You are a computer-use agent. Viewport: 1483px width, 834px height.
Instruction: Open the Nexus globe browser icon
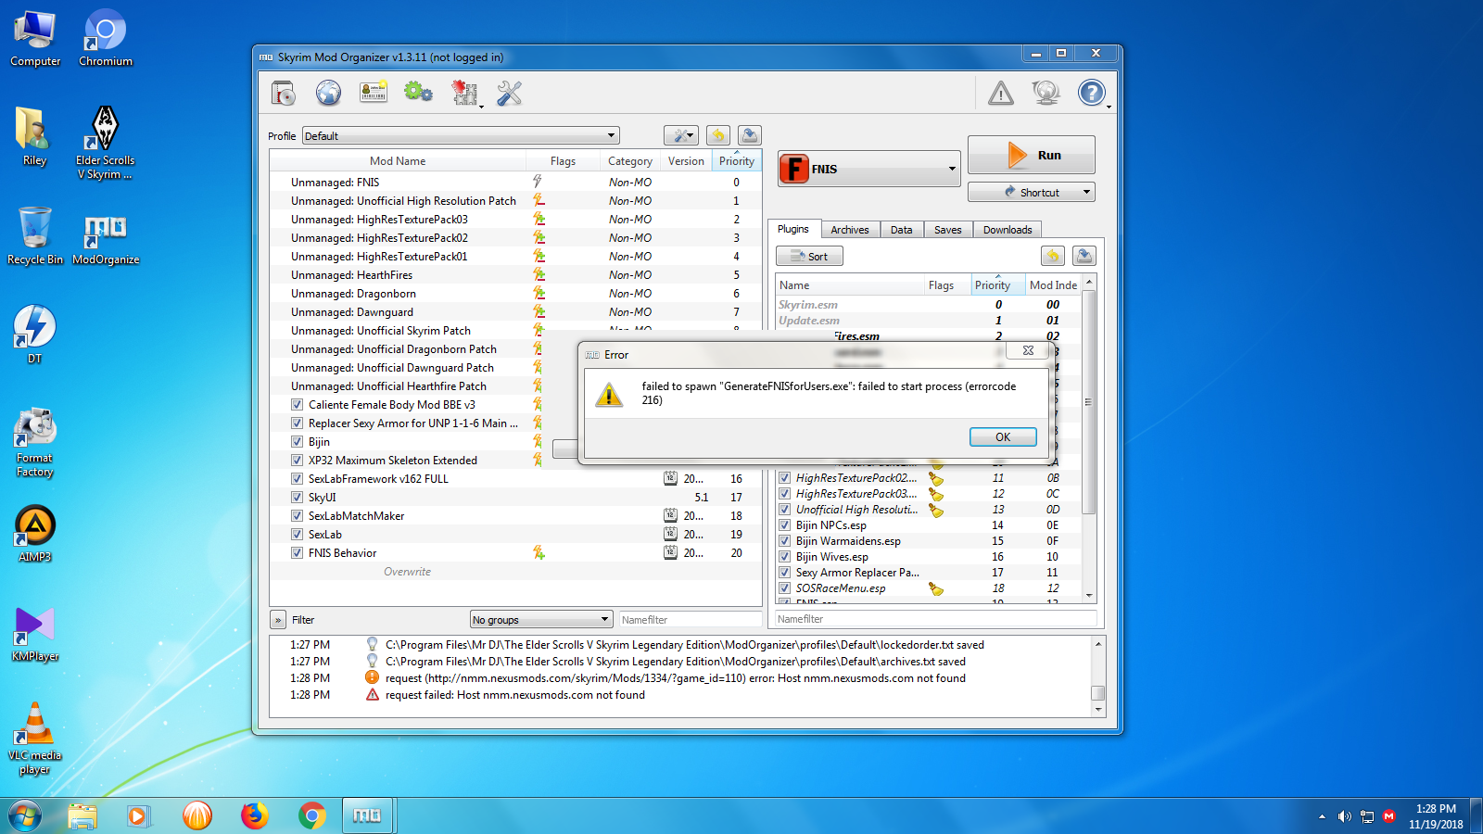pyautogui.click(x=328, y=93)
